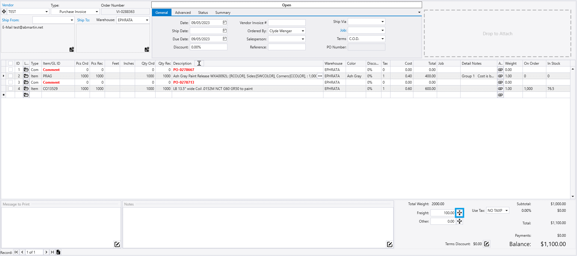Viewport: 577px width, 256px height.
Task: Toggle the select-all header checkbox
Action: 11,63
